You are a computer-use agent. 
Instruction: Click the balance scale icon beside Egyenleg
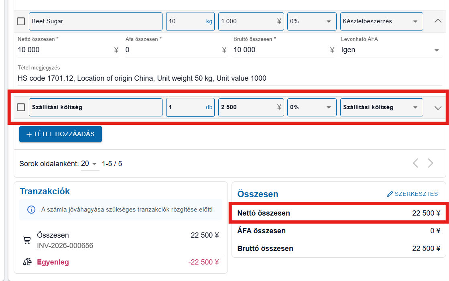tap(27, 262)
